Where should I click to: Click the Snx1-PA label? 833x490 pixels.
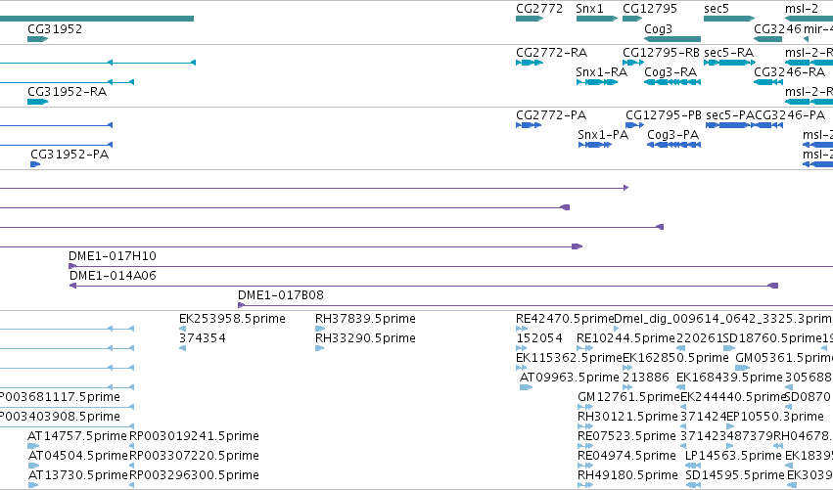[603, 135]
